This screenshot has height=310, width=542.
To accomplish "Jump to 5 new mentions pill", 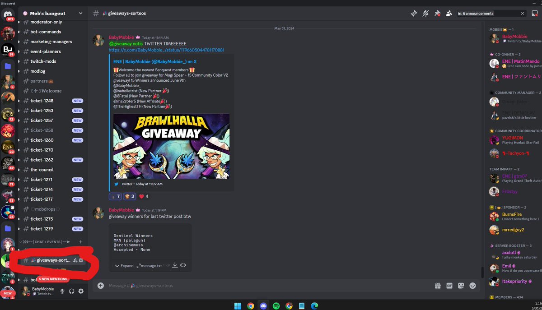I will (x=53, y=279).
